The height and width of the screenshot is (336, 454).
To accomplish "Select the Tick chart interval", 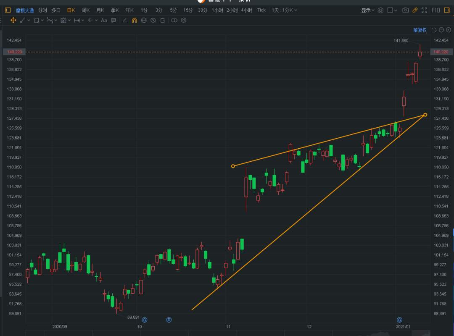I will point(261,10).
